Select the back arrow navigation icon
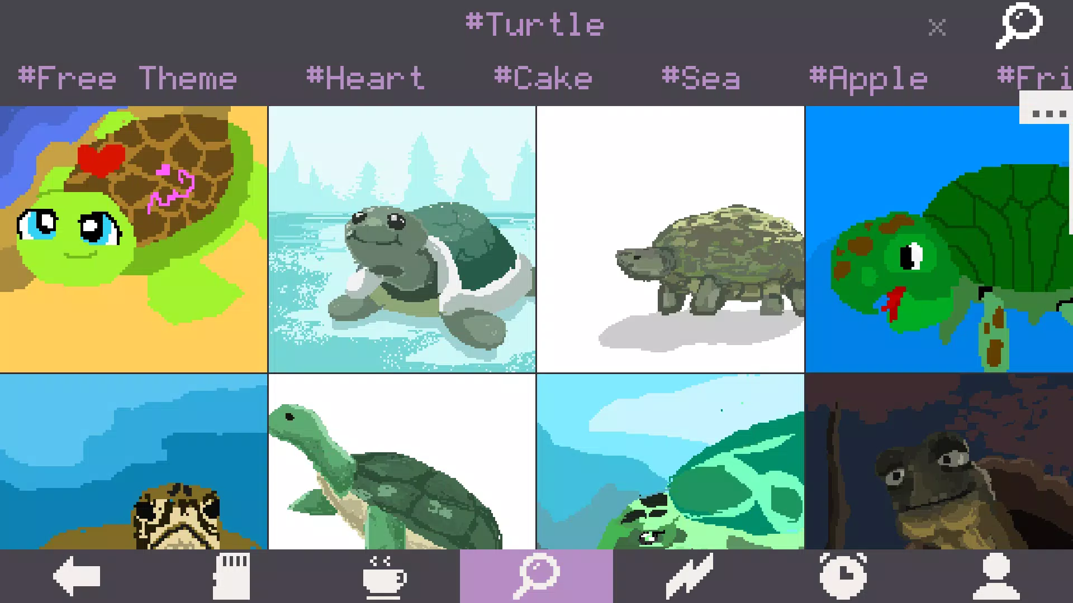The image size is (1073, 603). (77, 577)
